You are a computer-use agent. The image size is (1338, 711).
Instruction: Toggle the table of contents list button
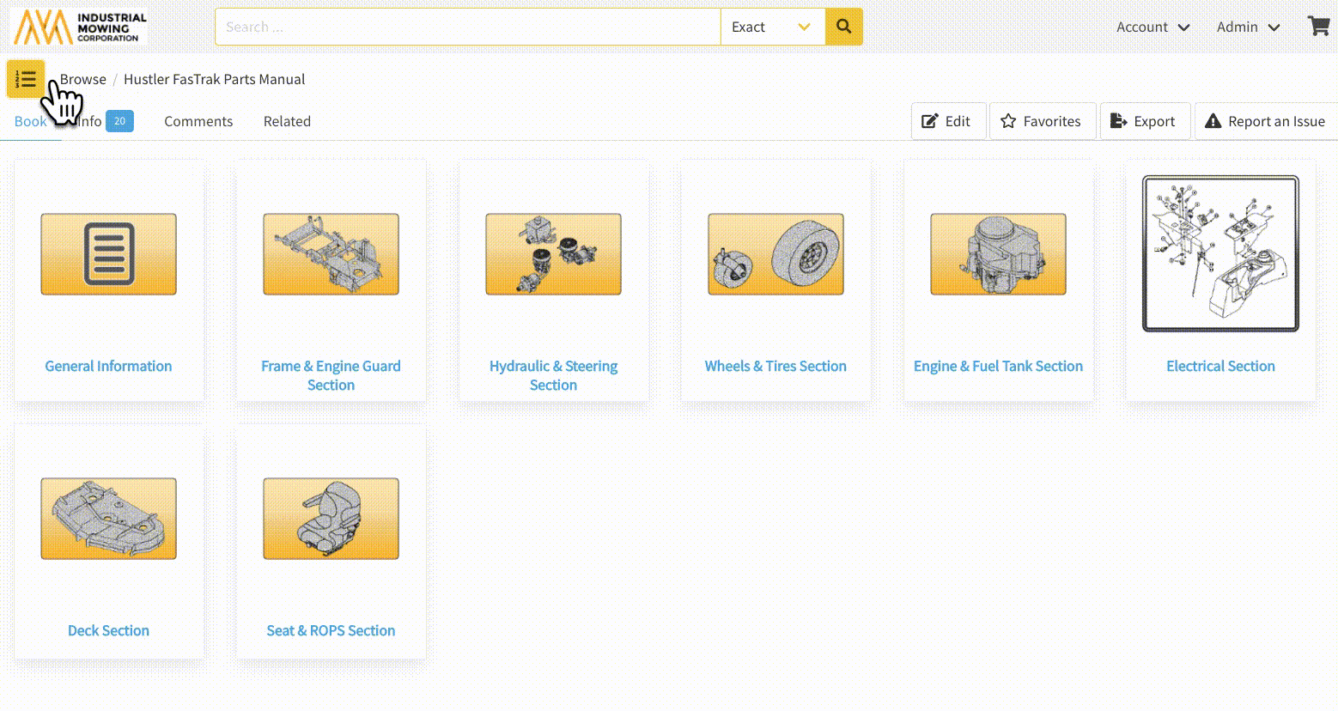click(x=26, y=79)
